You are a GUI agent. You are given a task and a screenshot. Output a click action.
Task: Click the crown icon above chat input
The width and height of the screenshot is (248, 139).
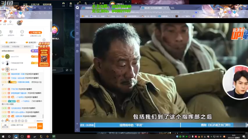click(12, 121)
